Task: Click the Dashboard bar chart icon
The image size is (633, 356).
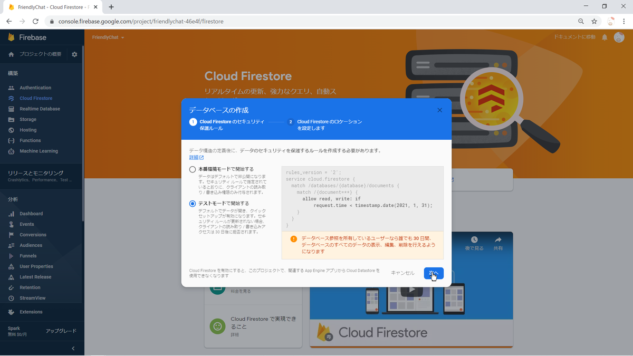Action: click(x=11, y=214)
